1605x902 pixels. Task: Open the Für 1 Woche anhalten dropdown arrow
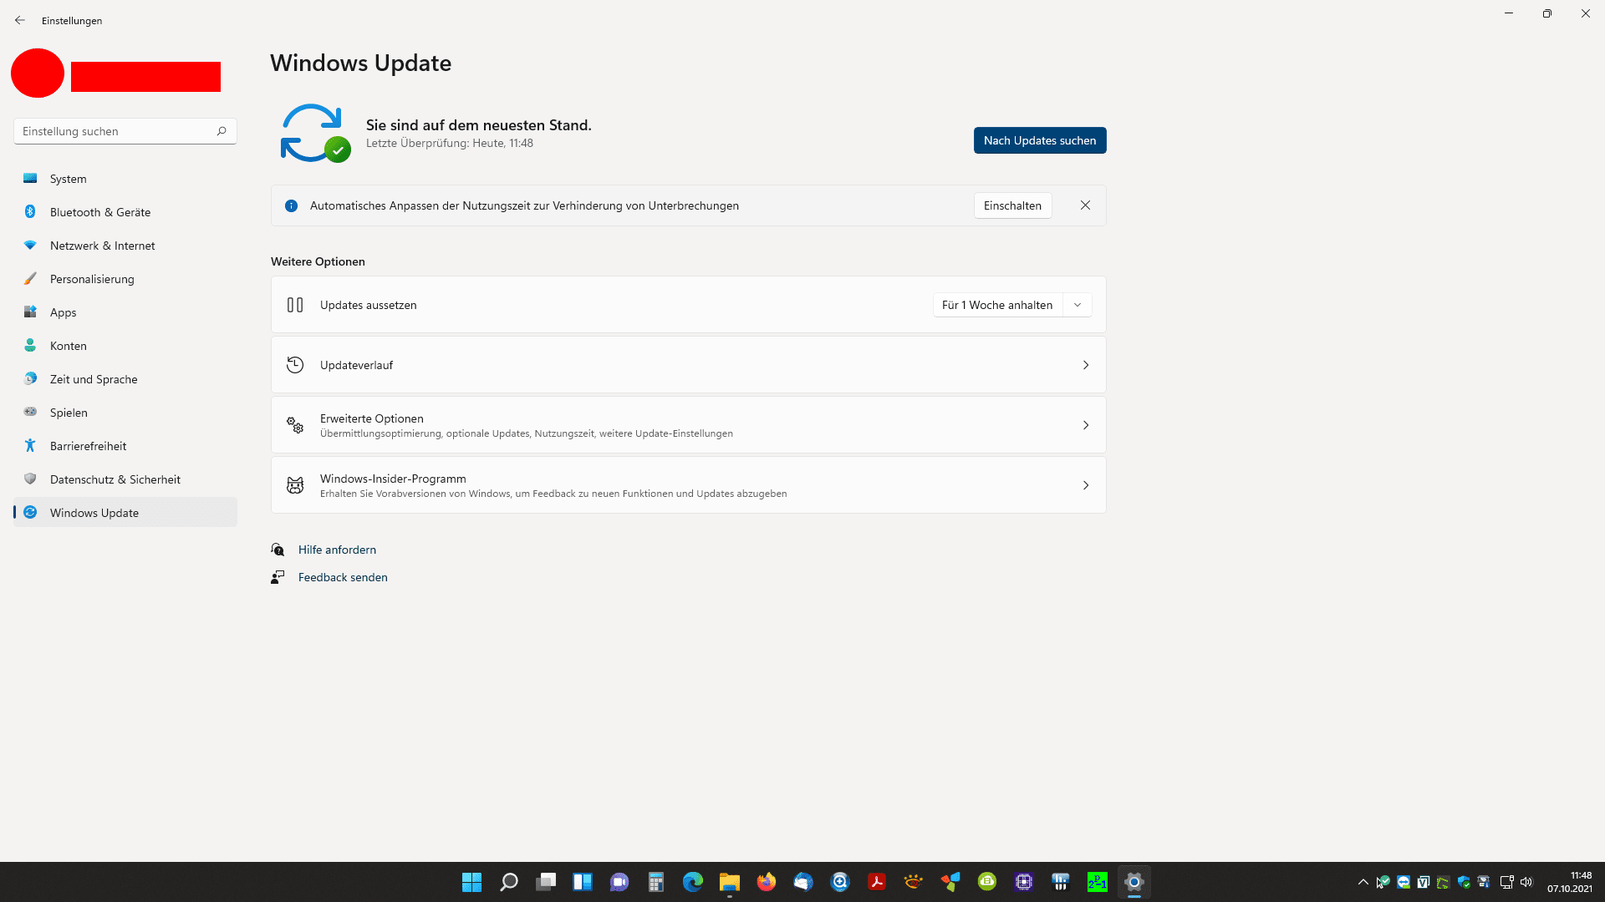[x=1078, y=305]
